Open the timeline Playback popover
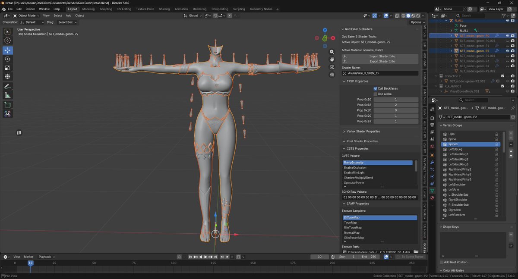 pyautogui.click(x=46, y=257)
